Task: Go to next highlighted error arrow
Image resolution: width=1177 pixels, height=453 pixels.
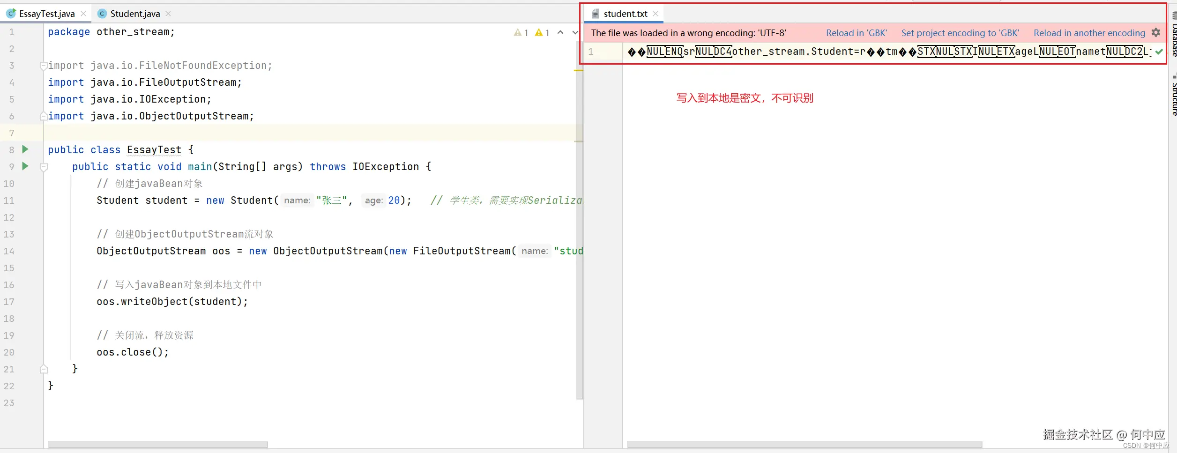Action: [x=575, y=32]
